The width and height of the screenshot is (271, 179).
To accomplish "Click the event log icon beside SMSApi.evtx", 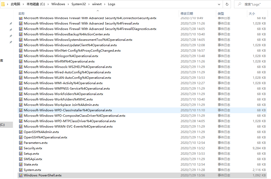I will [x=21, y=159].
